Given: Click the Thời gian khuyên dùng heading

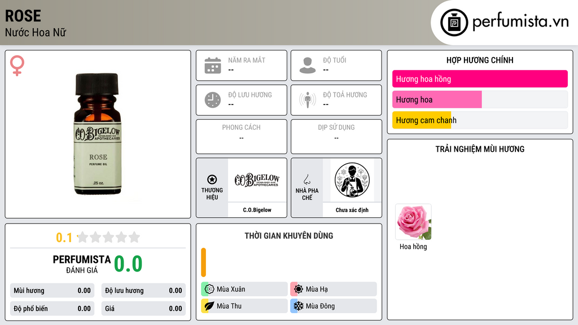Looking at the screenshot, I should pos(289,236).
